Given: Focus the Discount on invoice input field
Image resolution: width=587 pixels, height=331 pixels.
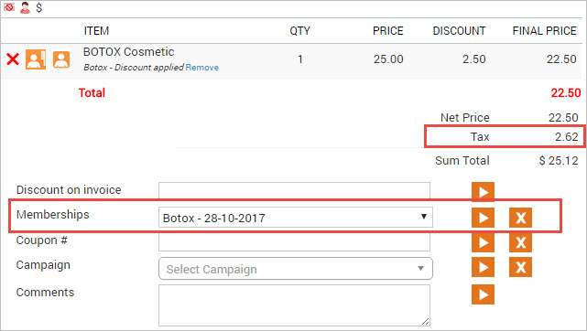Looking at the screenshot, I should [x=294, y=190].
